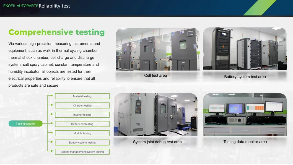This screenshot has width=293, height=165.
Task: Click the System joint debug test area caption
Action: (x=157, y=142)
